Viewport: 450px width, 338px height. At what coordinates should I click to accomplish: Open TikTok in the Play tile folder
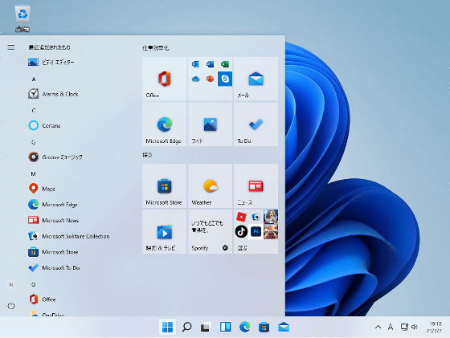click(241, 231)
